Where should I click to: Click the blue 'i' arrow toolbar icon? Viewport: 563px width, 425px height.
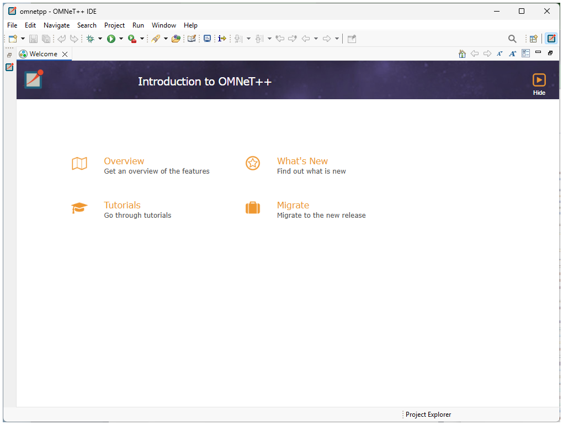[222, 39]
